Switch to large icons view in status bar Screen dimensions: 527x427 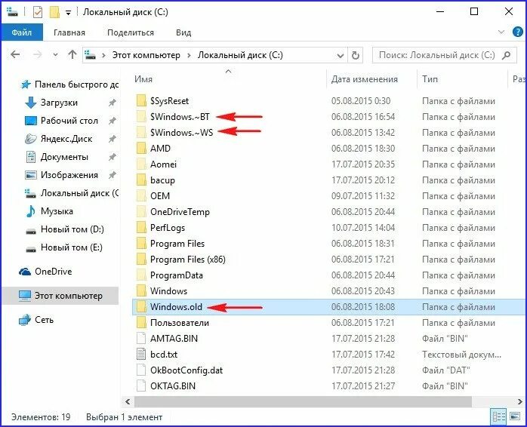coord(515,417)
